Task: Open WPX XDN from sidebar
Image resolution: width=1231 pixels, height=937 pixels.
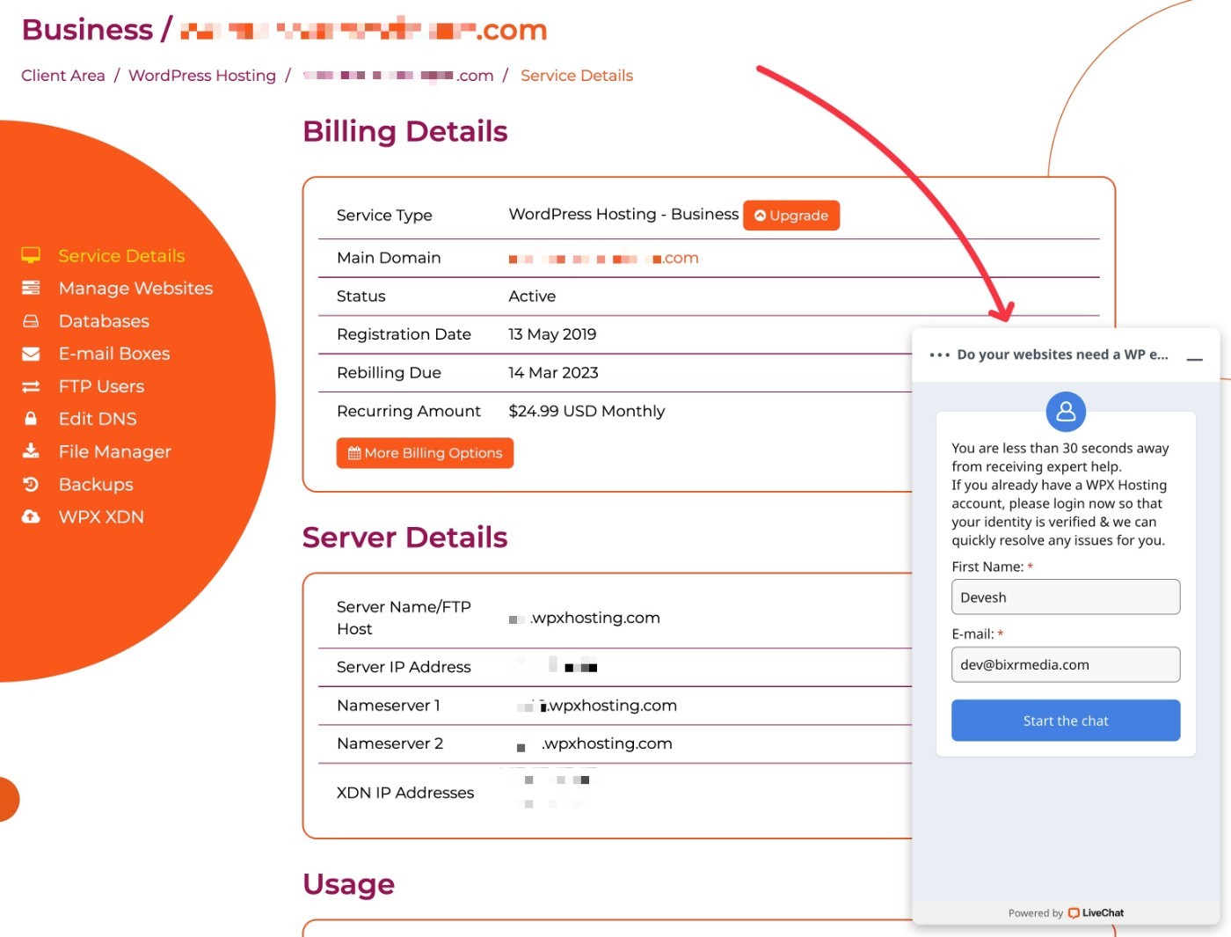Action: (101, 516)
